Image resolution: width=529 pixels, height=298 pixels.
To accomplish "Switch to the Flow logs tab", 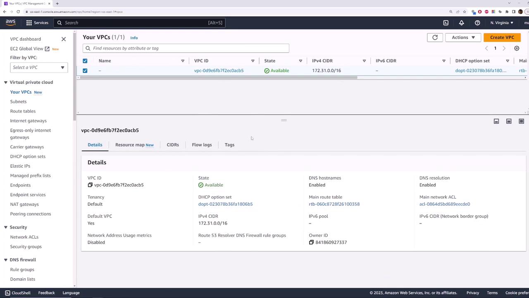I will coord(202,145).
